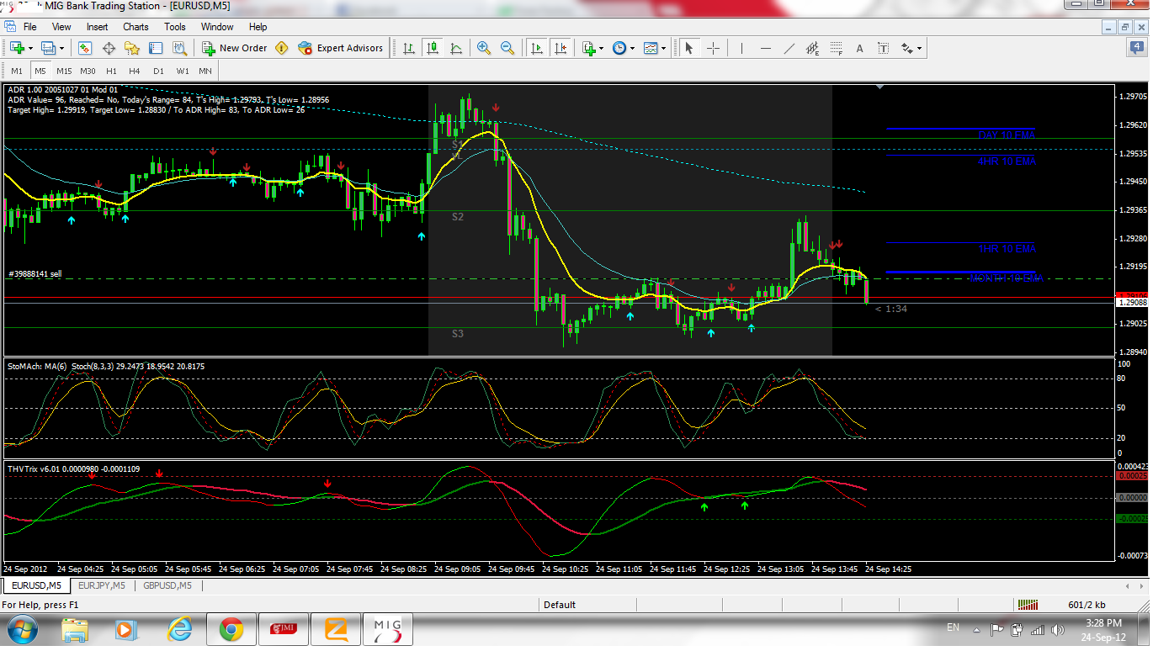Expand the New Chart dropdown arrow
The image size is (1153, 651).
click(29, 48)
